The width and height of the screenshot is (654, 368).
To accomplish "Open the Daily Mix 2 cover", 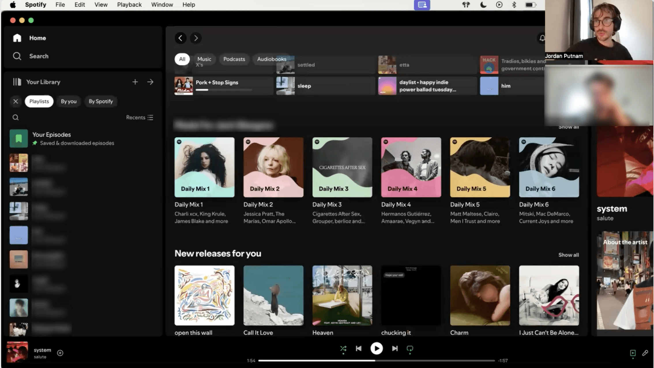I will [x=273, y=167].
